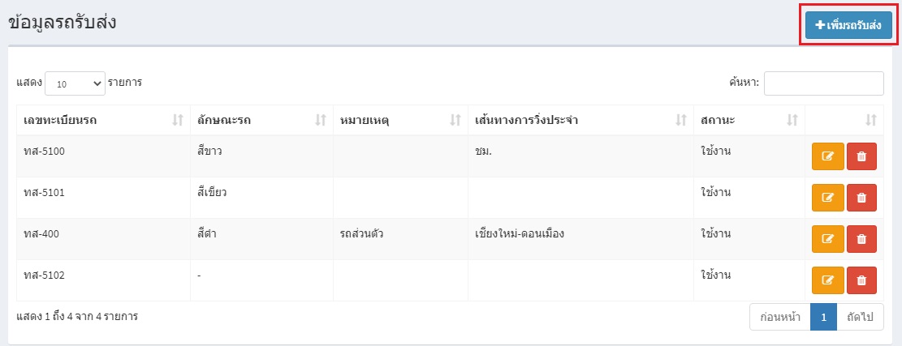Click the ชม. route cell
The image size is (902, 346).
[581, 156]
